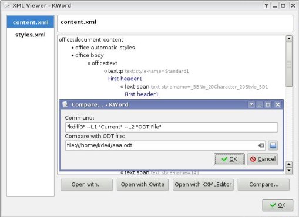Click the content.xml heading text
299x217 pixels.
point(78,22)
